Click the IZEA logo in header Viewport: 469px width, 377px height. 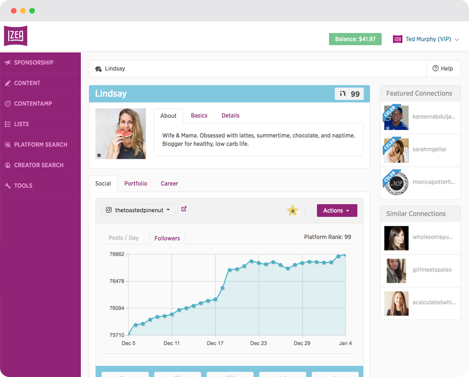point(16,36)
